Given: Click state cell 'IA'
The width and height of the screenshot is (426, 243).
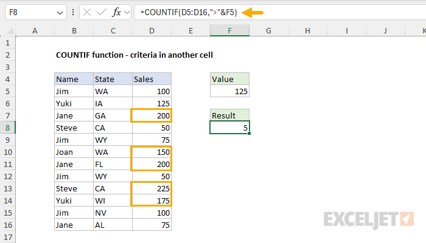Looking at the screenshot, I should (113, 104).
